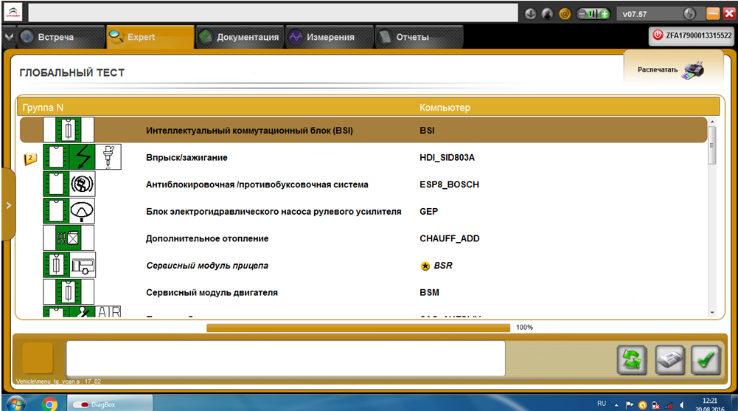Click the minus zoom button
Screen dimensions: 738x411
[583, 14]
